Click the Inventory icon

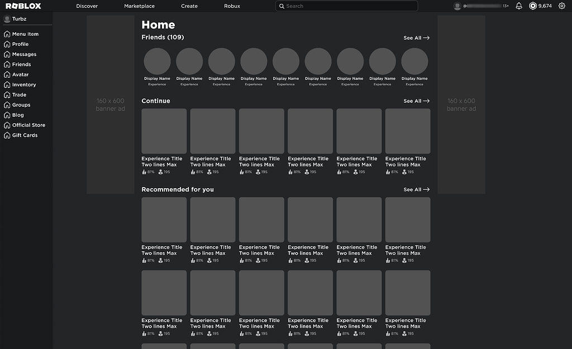[x=22, y=84]
